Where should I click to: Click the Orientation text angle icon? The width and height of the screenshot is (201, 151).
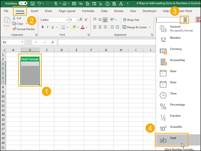click(x=112, y=20)
